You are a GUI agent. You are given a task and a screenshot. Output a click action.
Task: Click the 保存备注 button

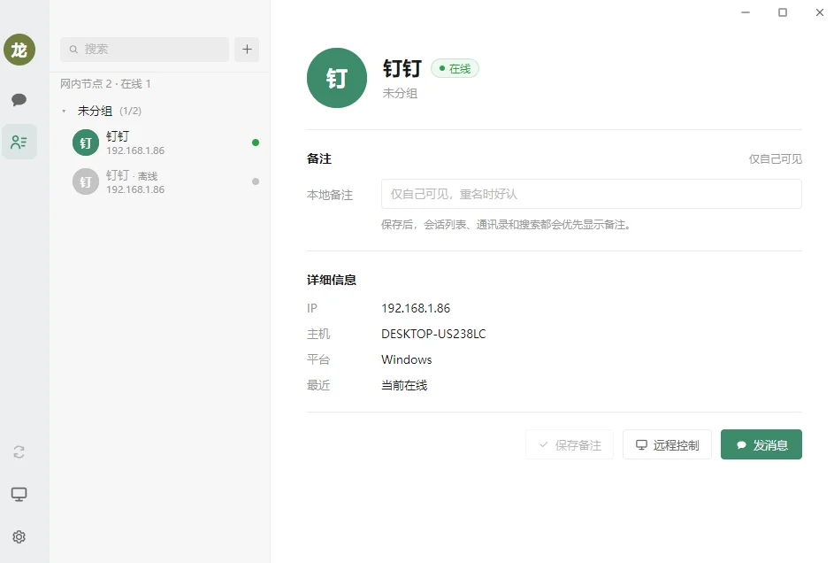[570, 445]
